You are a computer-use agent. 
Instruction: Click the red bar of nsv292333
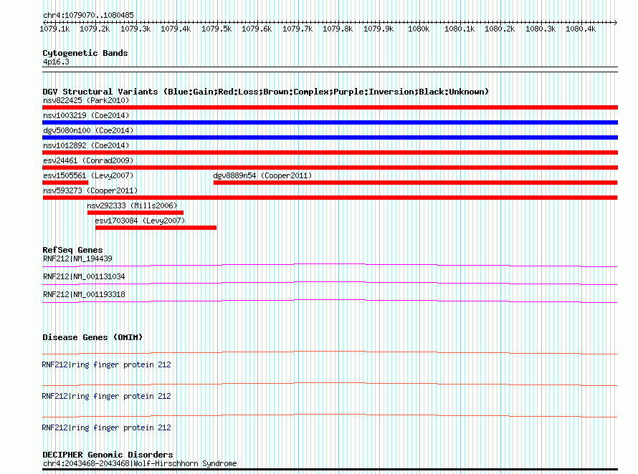[135, 213]
